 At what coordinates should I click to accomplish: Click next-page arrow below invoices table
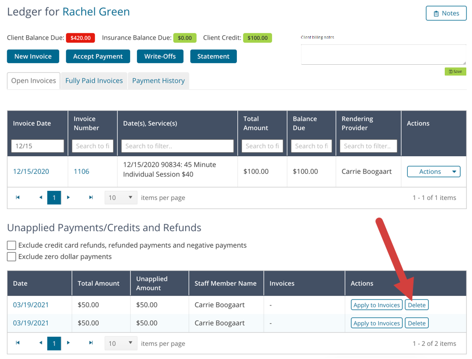point(68,197)
